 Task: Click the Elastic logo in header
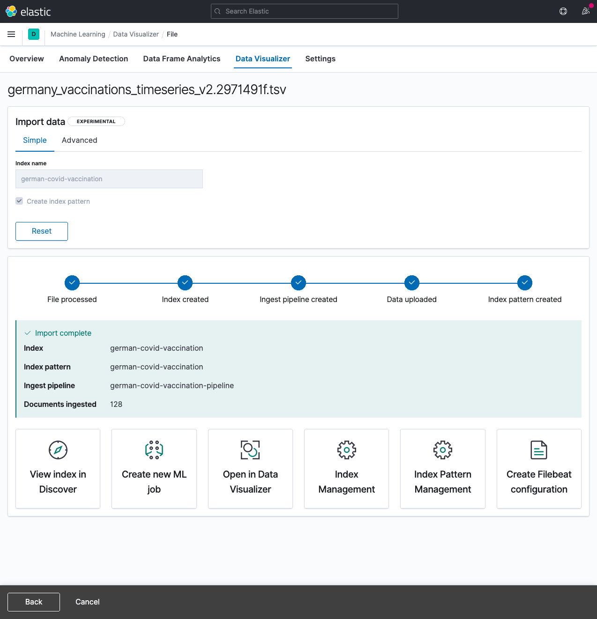(x=28, y=12)
